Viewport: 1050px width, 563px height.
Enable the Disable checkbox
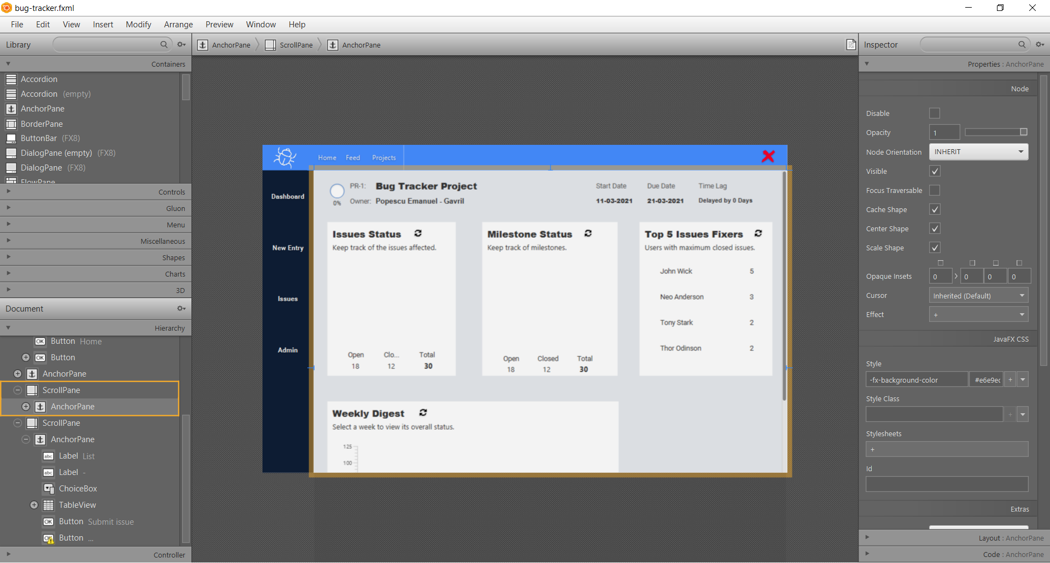[935, 113]
